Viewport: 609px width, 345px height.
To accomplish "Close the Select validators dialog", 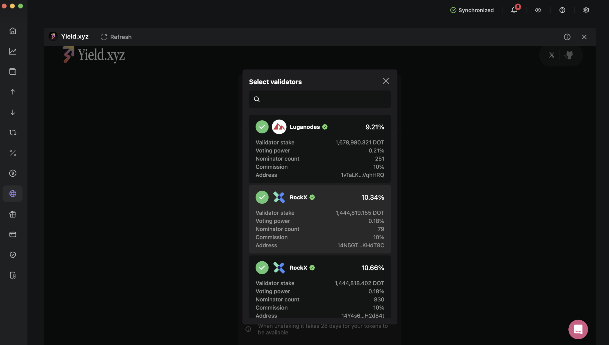I will (x=385, y=81).
